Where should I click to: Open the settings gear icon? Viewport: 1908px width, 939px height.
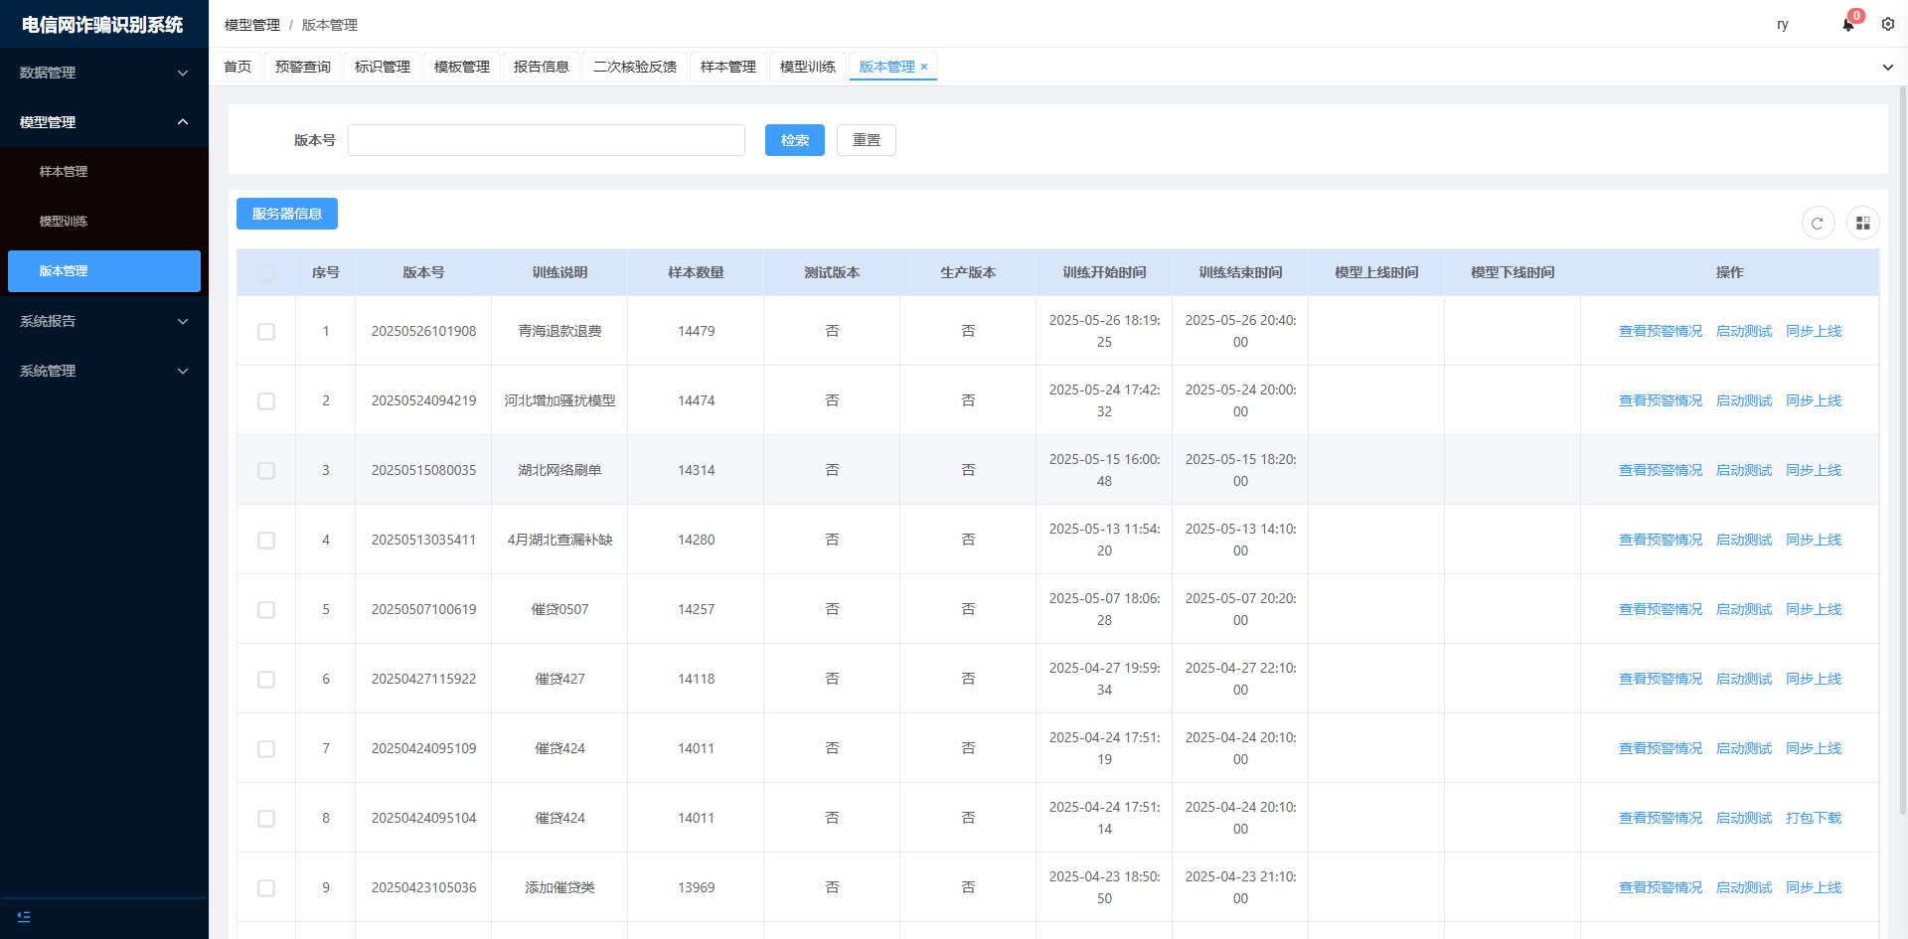point(1887,24)
